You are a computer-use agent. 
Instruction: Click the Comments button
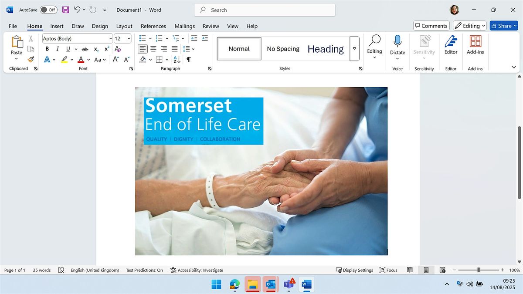[431, 25]
